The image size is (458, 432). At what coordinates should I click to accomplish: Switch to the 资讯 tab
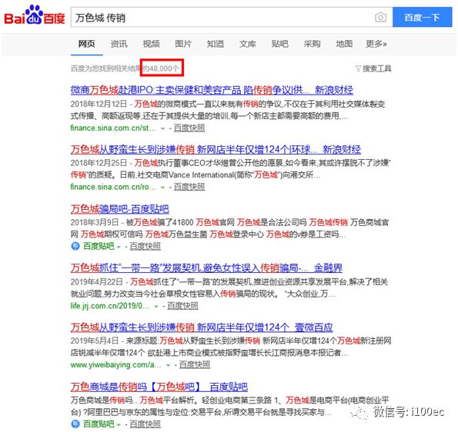click(119, 44)
